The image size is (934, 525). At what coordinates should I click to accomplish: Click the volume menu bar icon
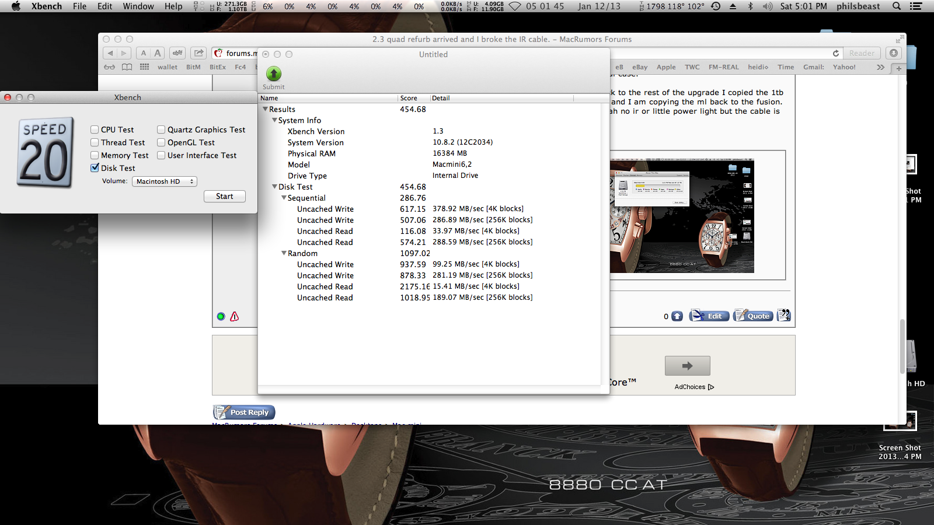[768, 6]
